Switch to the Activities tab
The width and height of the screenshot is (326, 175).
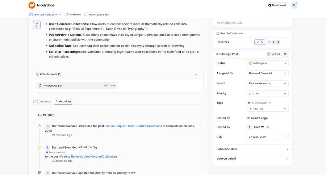pos(63,102)
